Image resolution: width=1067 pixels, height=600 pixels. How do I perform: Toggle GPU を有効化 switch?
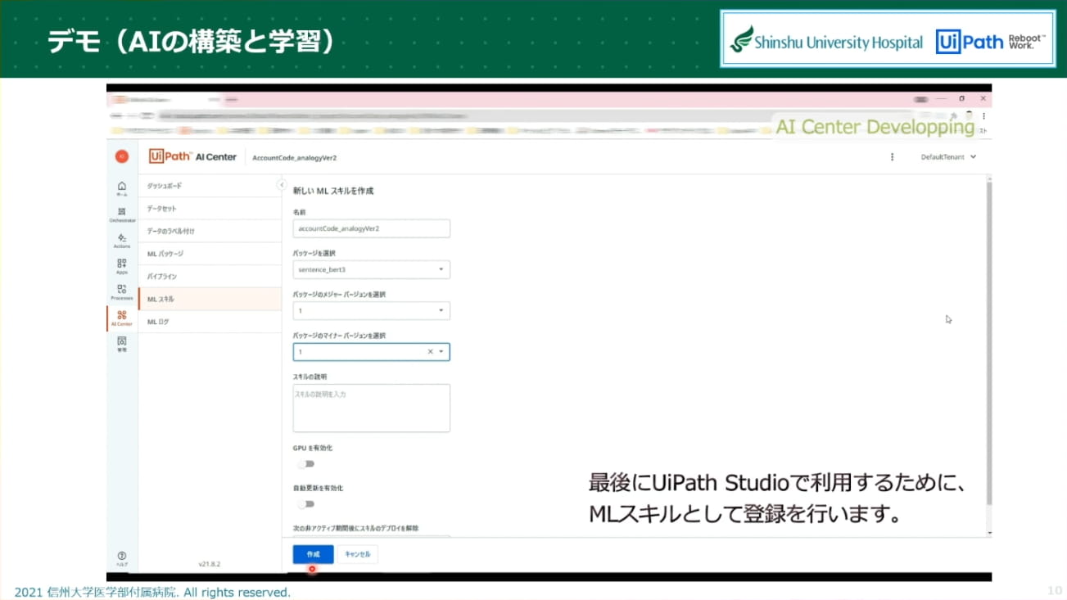tap(306, 464)
